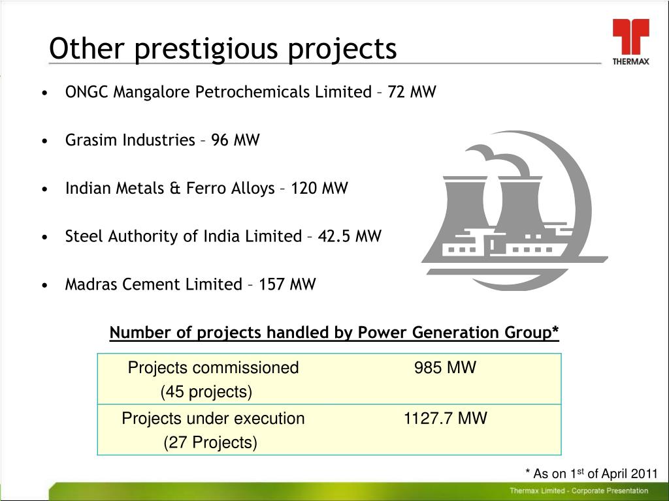Viewport: 669px width, 501px height.
Task: Select the title 'Other prestigious projects'
Action: [223, 48]
